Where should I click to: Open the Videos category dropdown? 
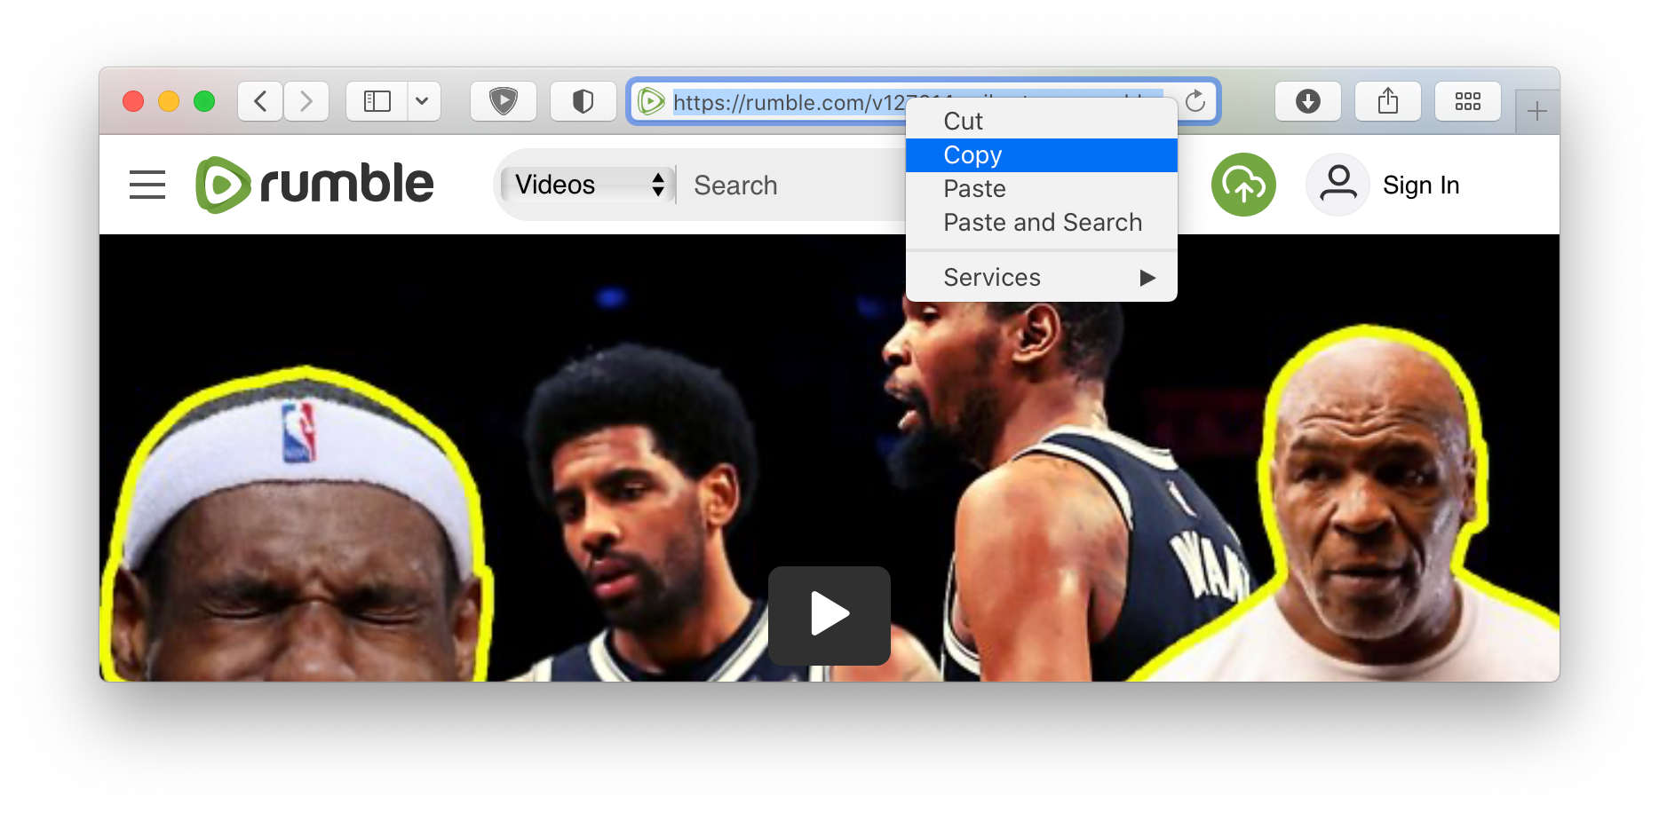[586, 185]
